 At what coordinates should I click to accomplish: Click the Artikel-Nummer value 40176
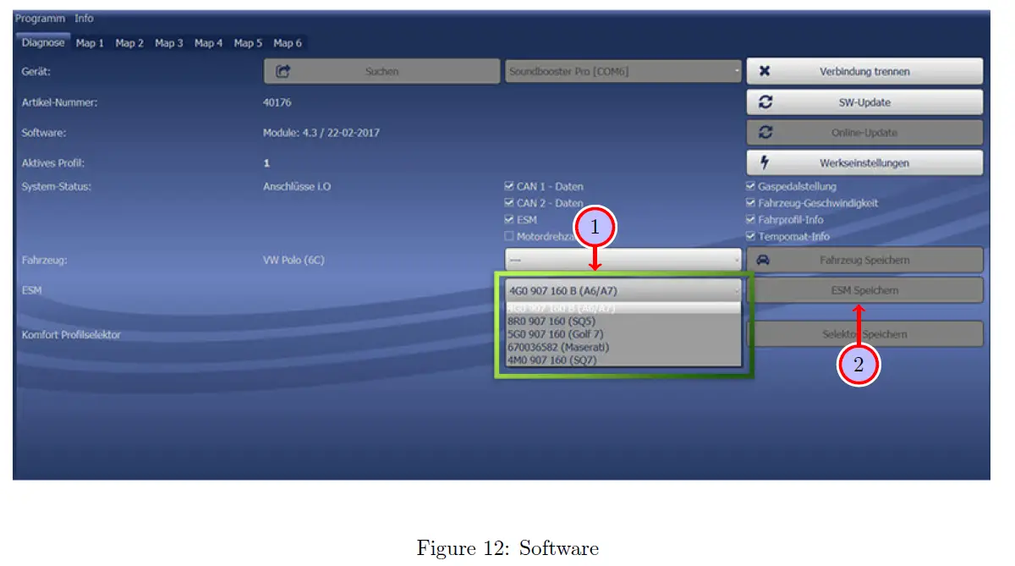[276, 102]
